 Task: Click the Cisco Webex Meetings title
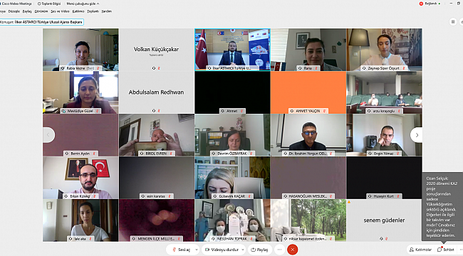click(x=16, y=4)
